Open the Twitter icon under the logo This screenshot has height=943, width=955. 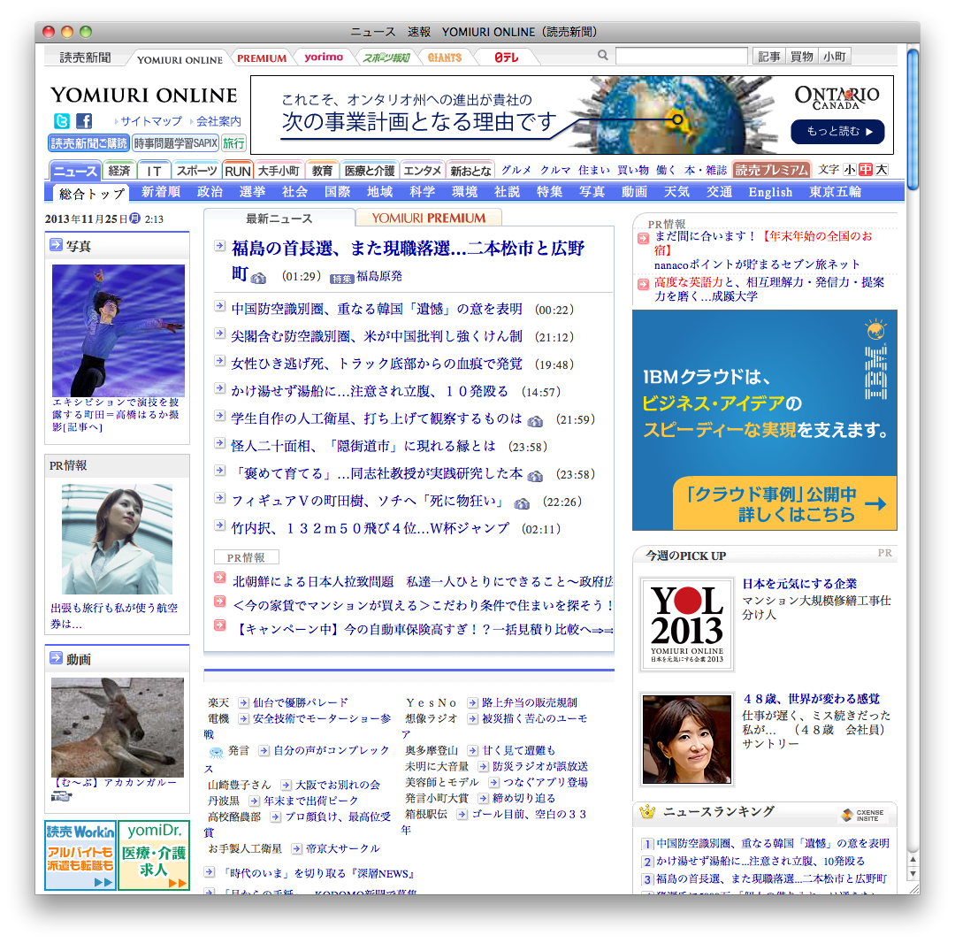(x=62, y=120)
